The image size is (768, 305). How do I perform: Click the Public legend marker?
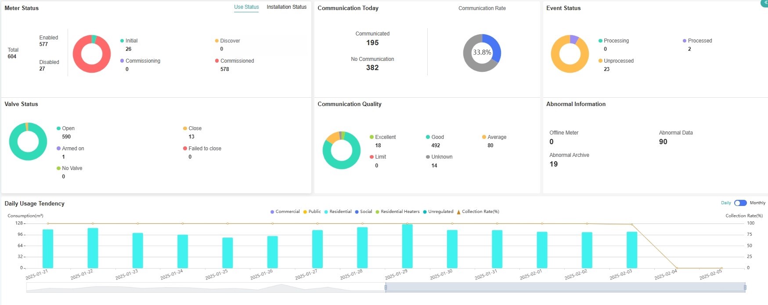coord(305,212)
